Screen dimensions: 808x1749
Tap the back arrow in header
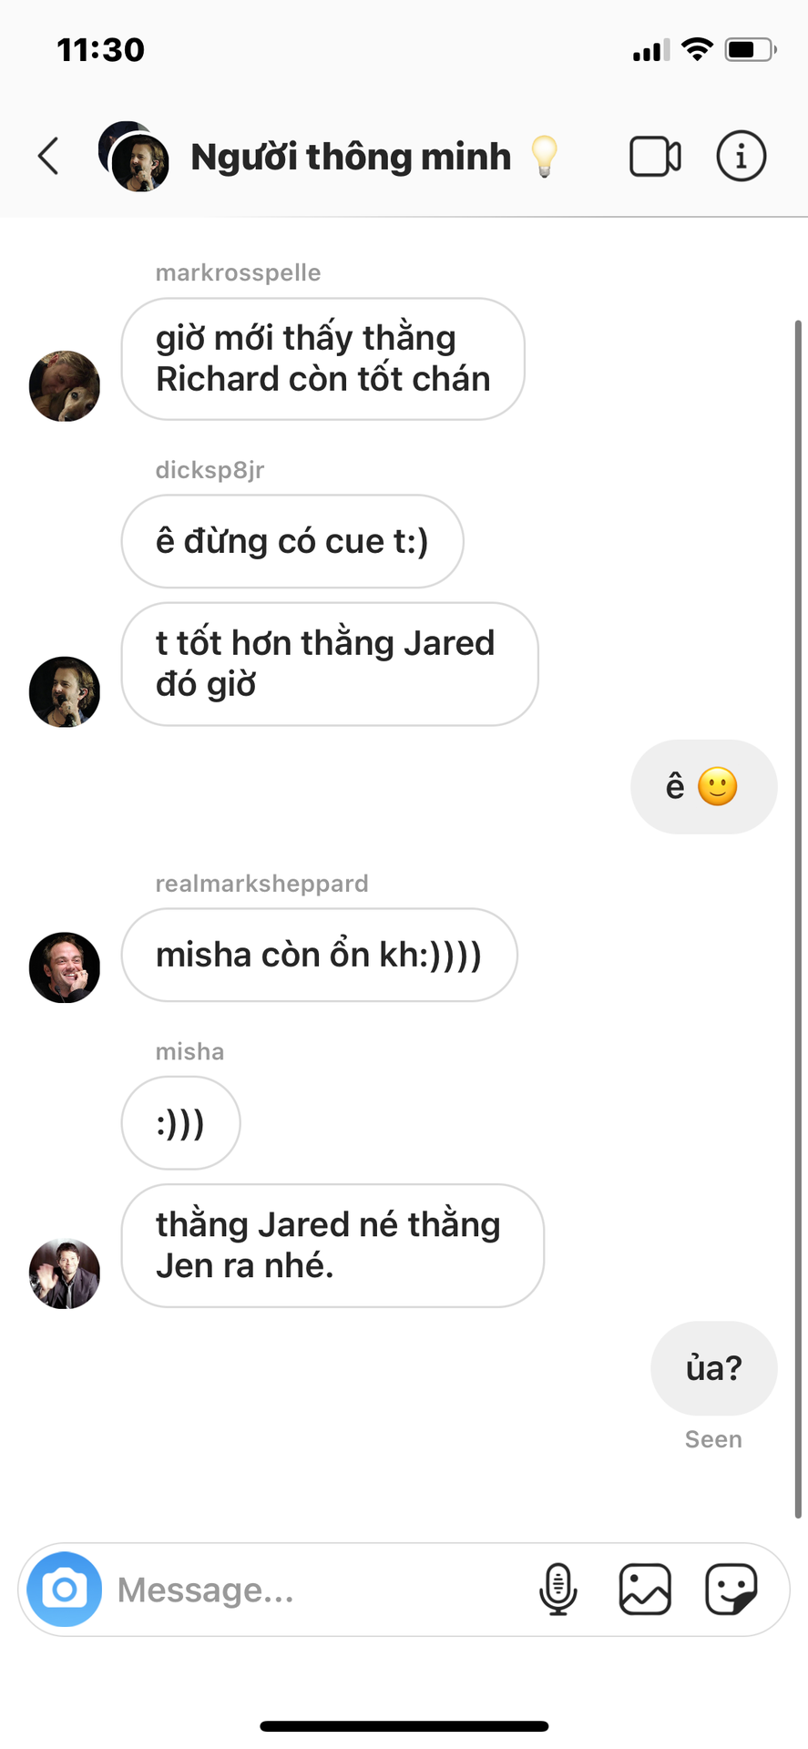[x=48, y=156]
